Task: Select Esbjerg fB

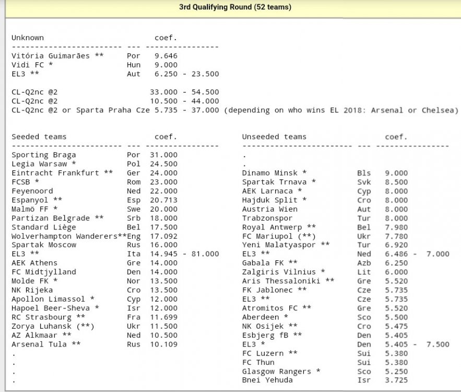Action: (x=265, y=336)
